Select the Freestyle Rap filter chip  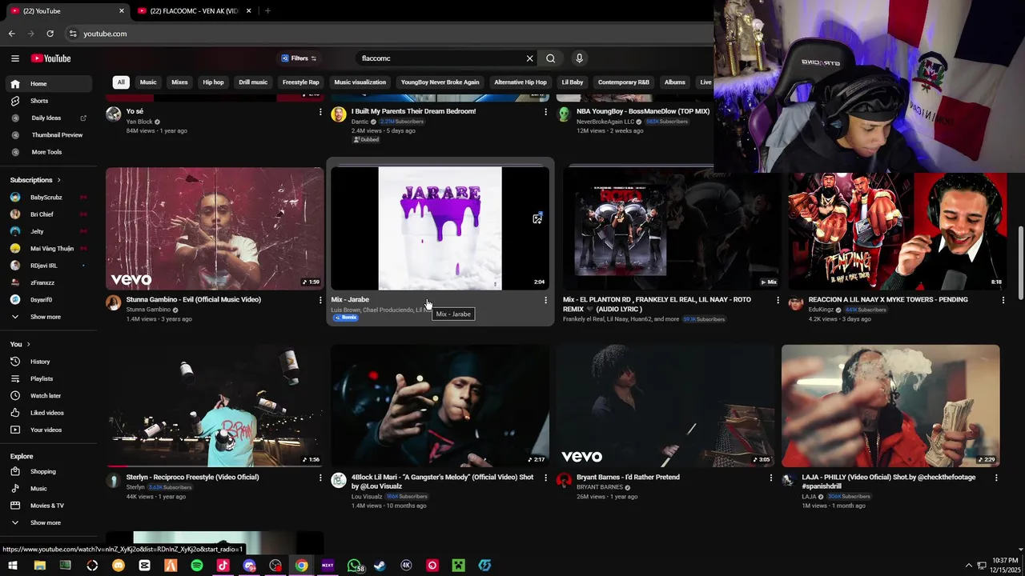click(301, 82)
